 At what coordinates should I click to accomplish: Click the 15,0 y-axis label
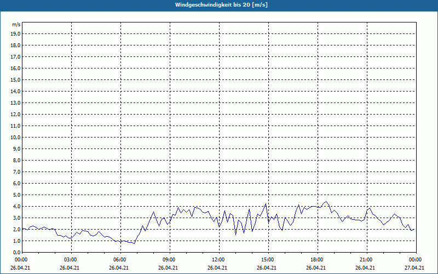[15, 79]
